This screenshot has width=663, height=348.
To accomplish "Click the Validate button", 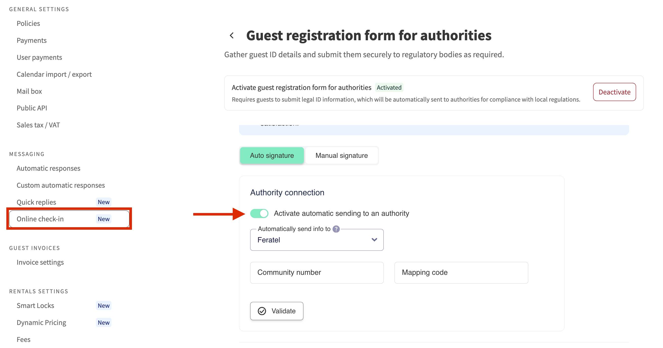I will [x=277, y=311].
